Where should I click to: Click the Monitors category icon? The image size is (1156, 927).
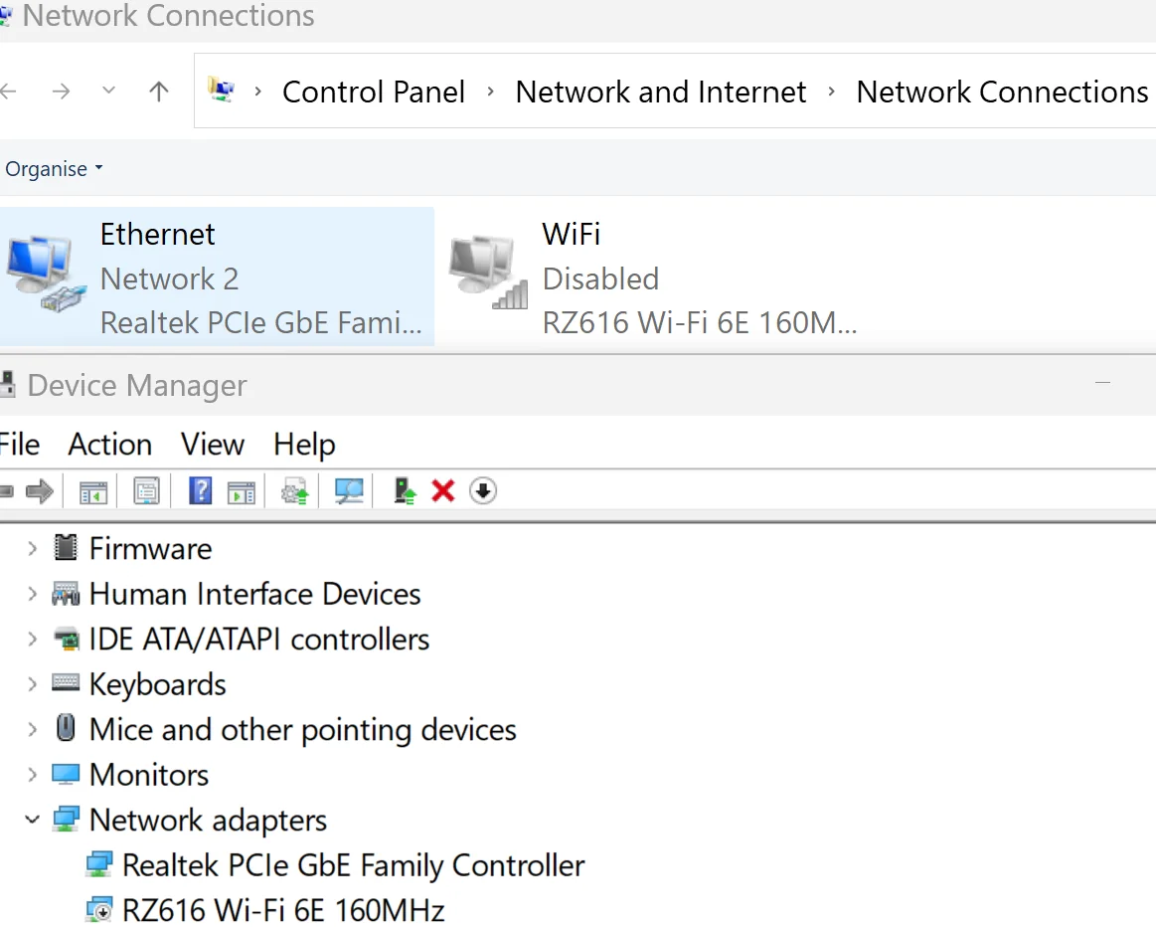tap(66, 775)
